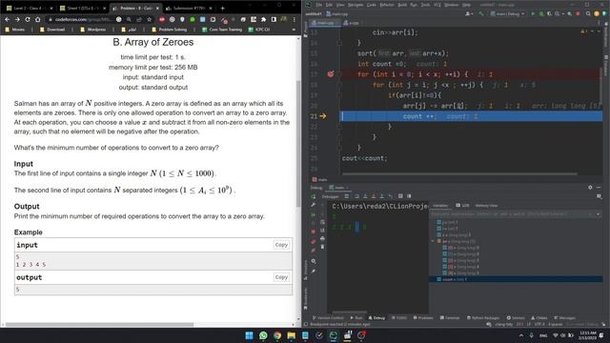The width and height of the screenshot is (610, 343).
Task: Click the Build hammer icon in CLion toolbar
Action: [x=481, y=13]
